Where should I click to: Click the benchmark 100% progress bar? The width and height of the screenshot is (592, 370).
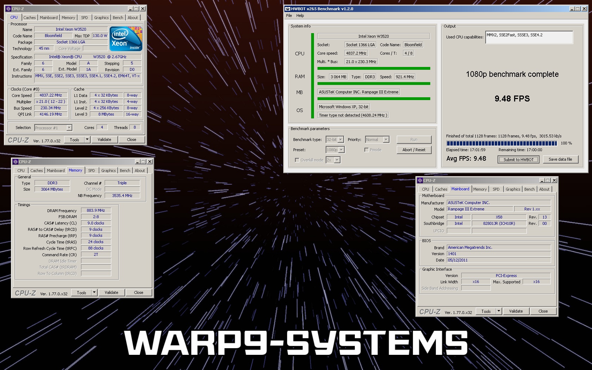tap(501, 143)
